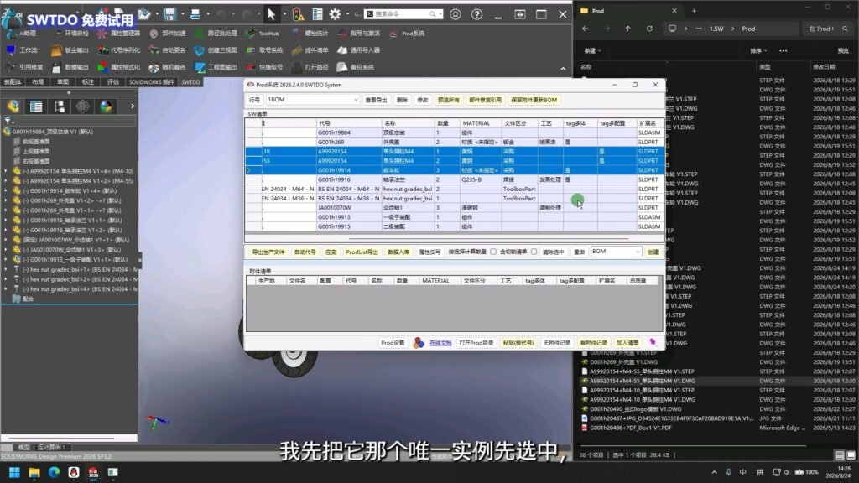Click the 打开Prod目录 button

click(476, 343)
